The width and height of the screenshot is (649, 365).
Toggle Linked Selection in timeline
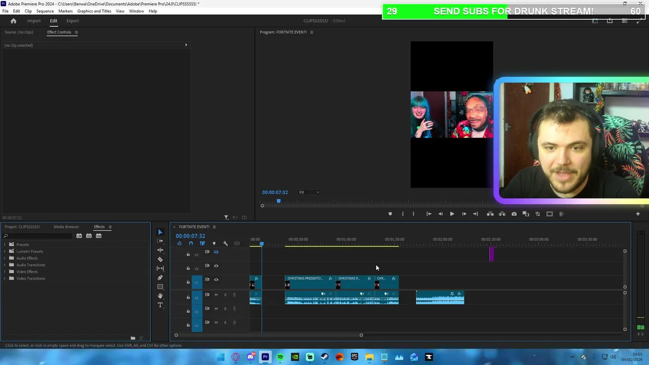[x=202, y=243]
